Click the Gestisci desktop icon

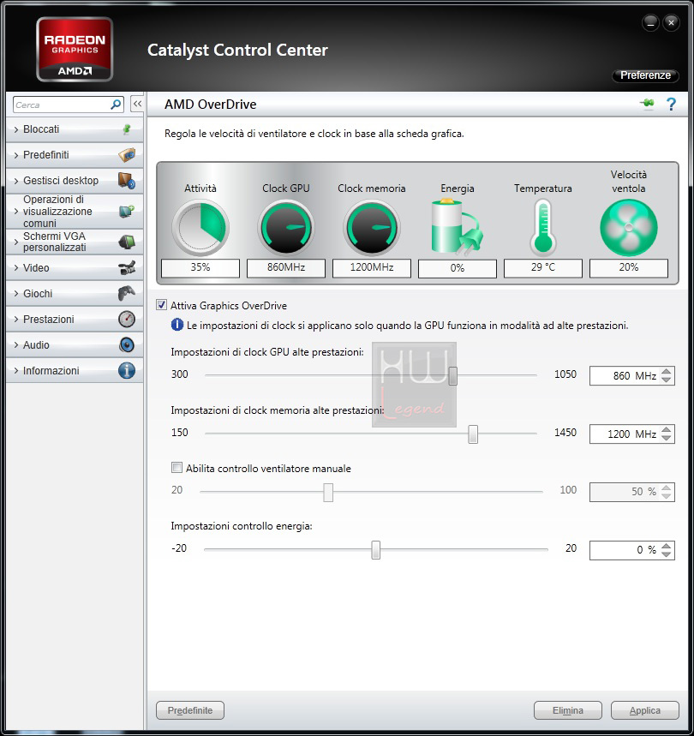pyautogui.click(x=127, y=181)
